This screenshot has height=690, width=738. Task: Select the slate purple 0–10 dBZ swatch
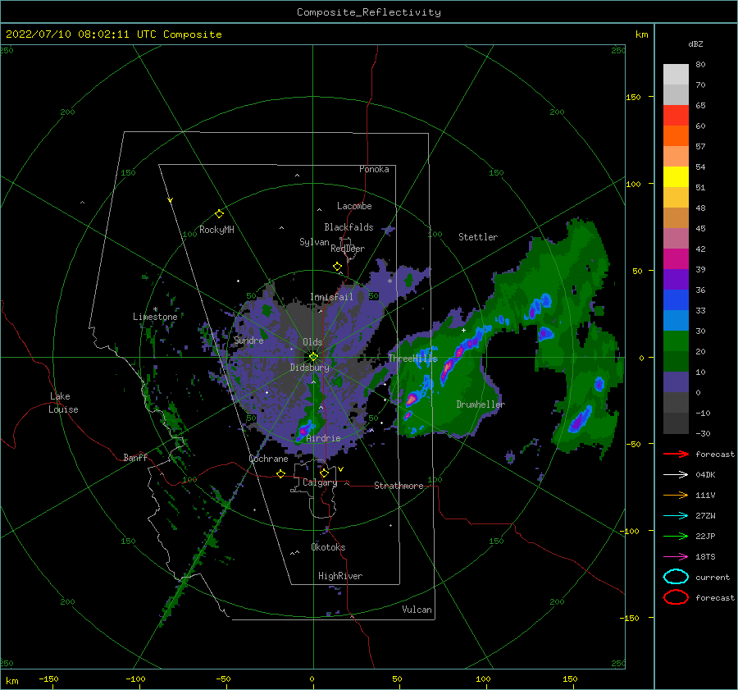click(x=676, y=382)
